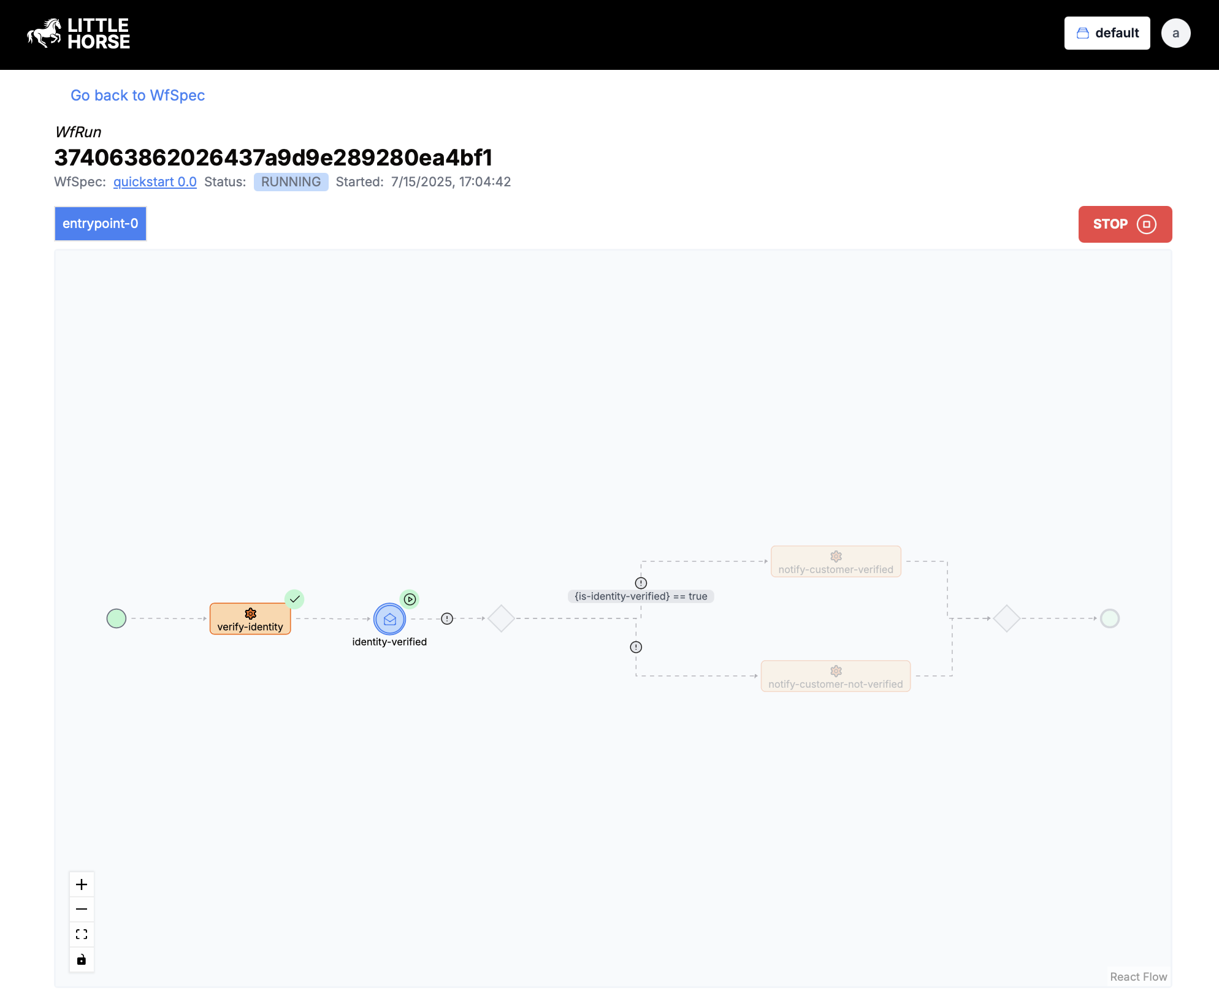Click the notify-customer-verified task node
This screenshot has height=1004, width=1219.
click(835, 561)
